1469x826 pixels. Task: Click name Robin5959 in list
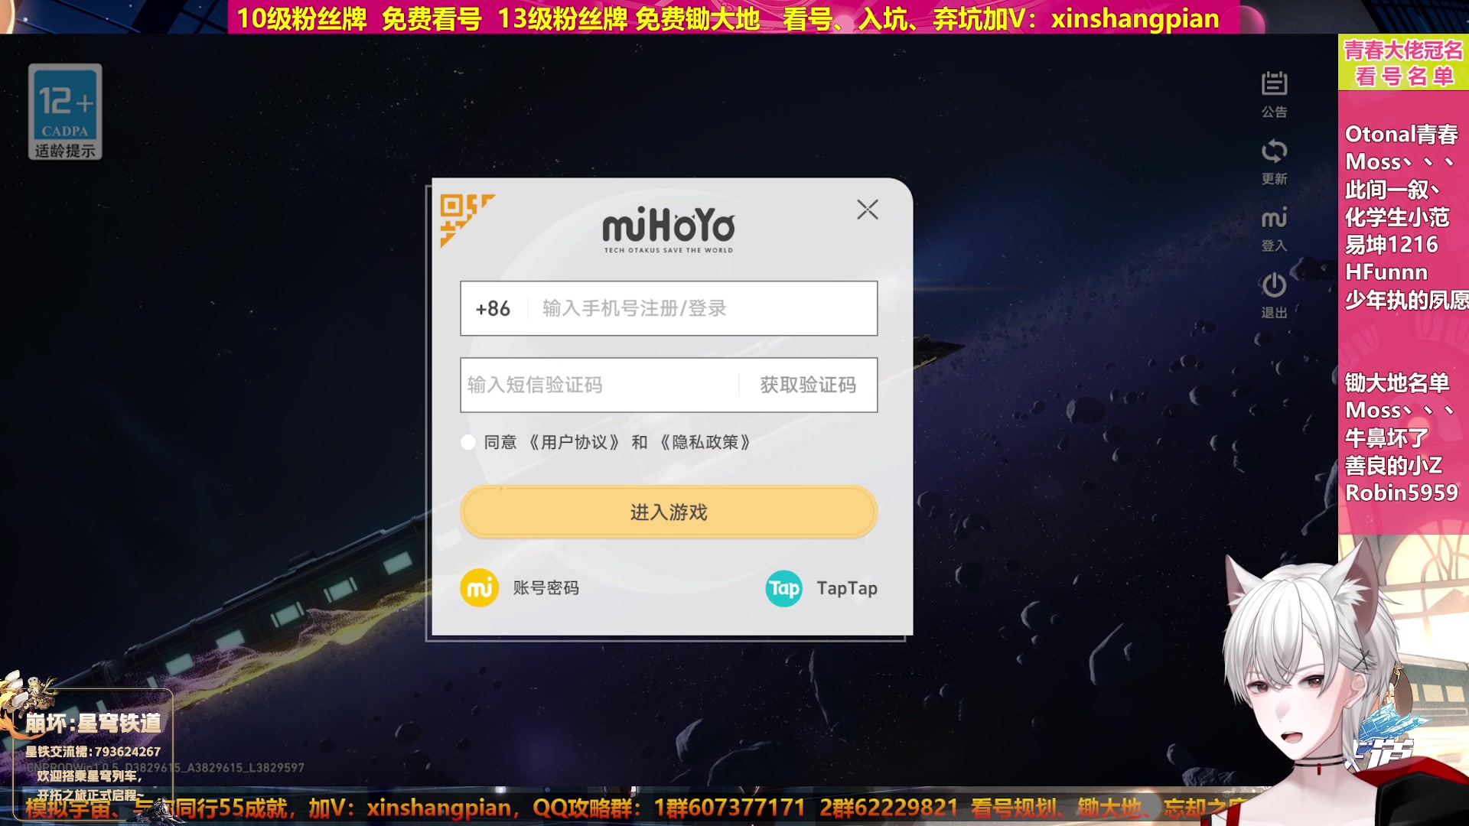[x=1402, y=493]
